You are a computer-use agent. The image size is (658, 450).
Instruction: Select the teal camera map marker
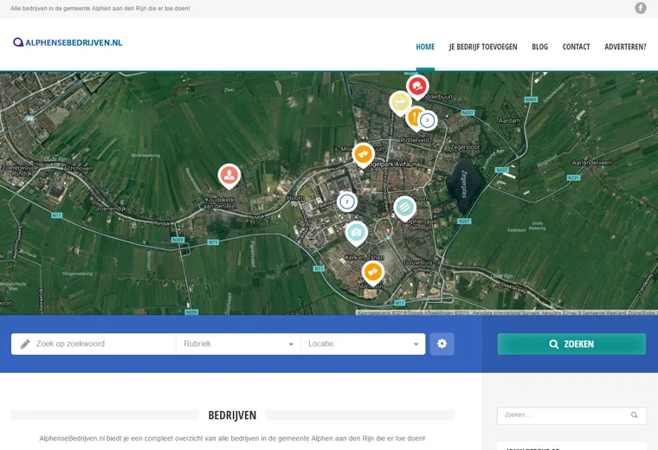coord(356,232)
